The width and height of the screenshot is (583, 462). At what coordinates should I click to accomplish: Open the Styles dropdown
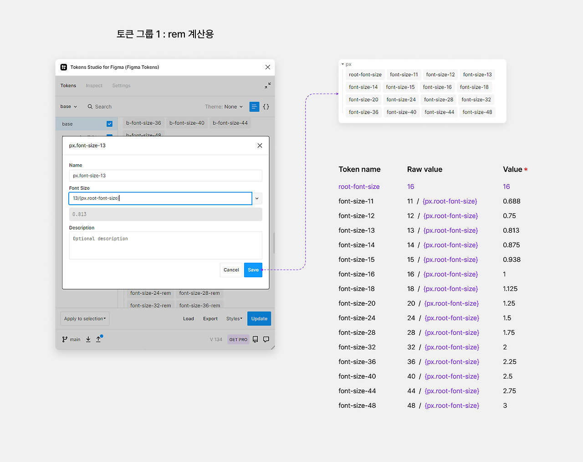234,319
